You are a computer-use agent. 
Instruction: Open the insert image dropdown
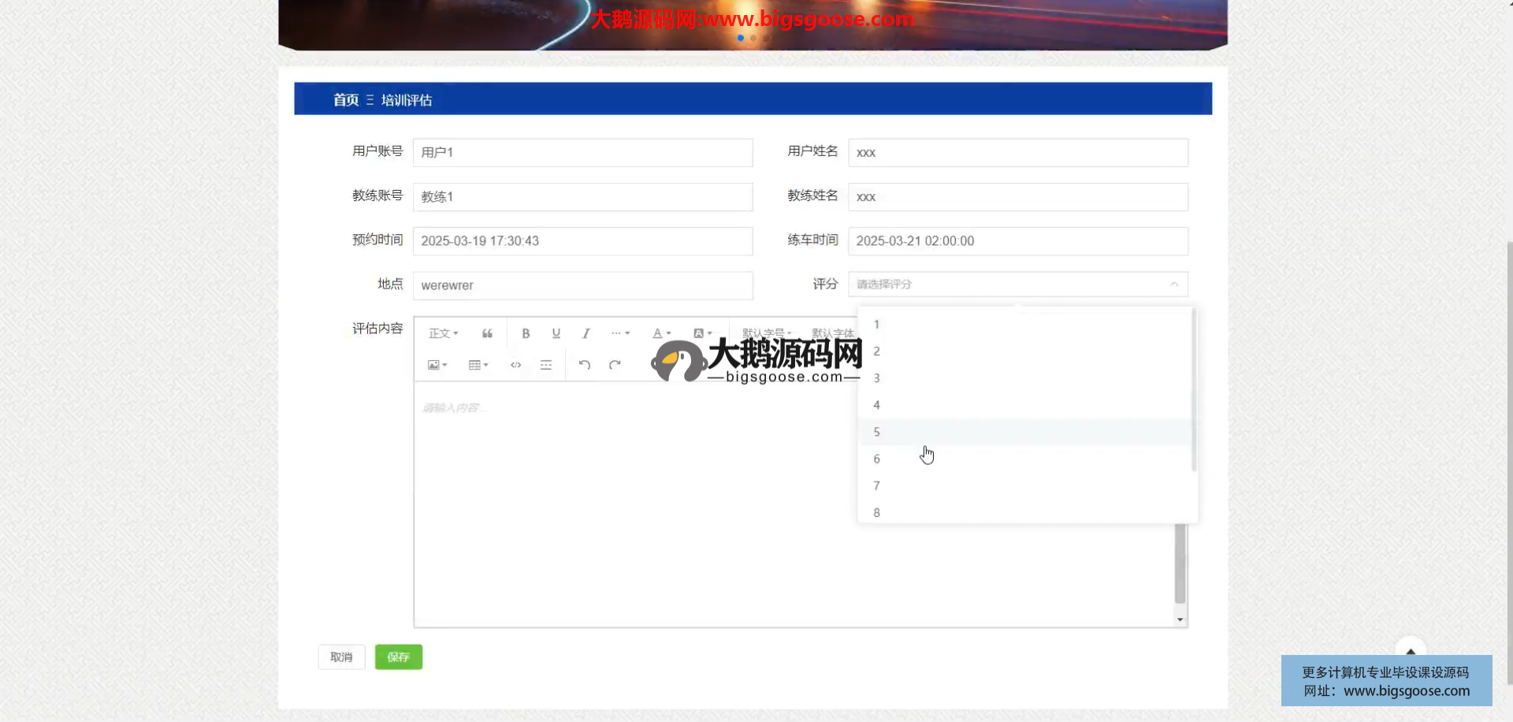tap(437, 365)
